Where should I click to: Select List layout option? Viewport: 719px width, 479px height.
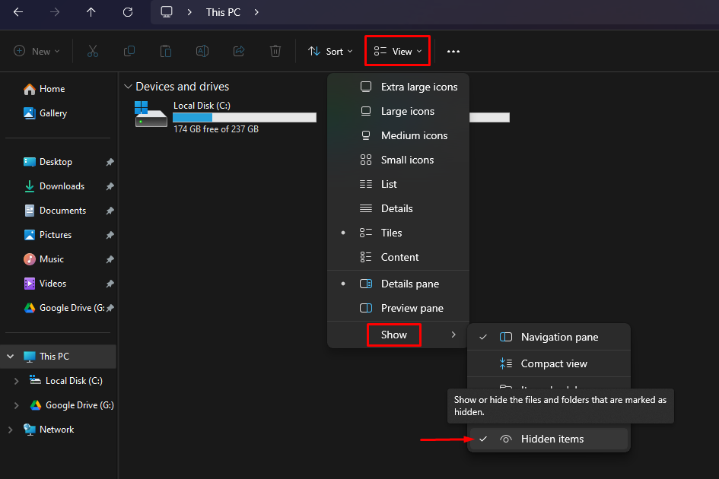[399, 184]
